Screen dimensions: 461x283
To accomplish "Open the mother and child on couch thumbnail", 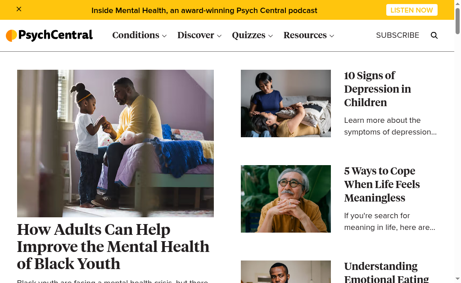I will click(286, 103).
